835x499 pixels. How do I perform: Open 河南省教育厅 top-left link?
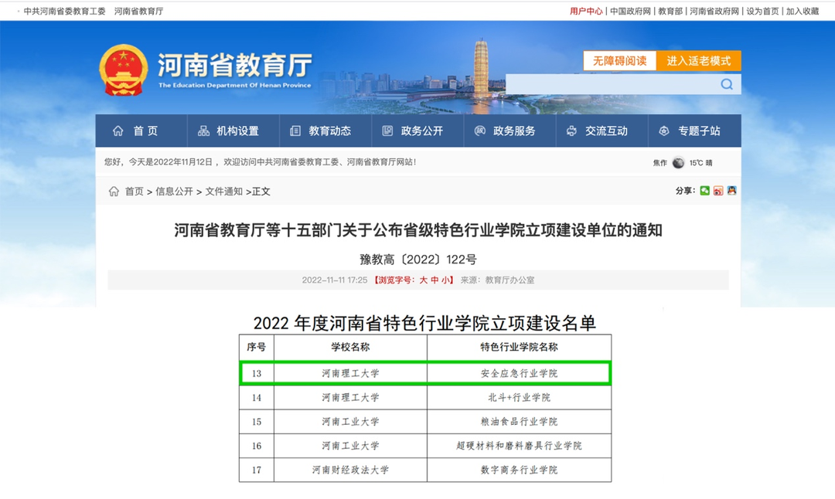[138, 11]
